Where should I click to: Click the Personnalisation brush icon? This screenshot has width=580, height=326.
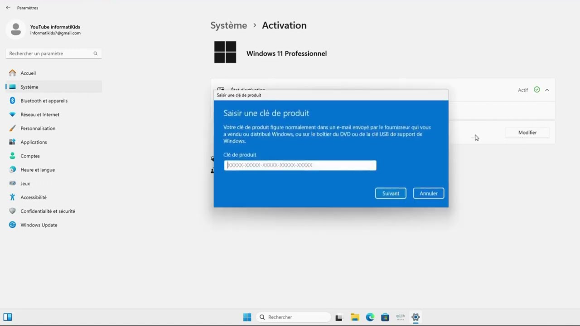(x=12, y=128)
